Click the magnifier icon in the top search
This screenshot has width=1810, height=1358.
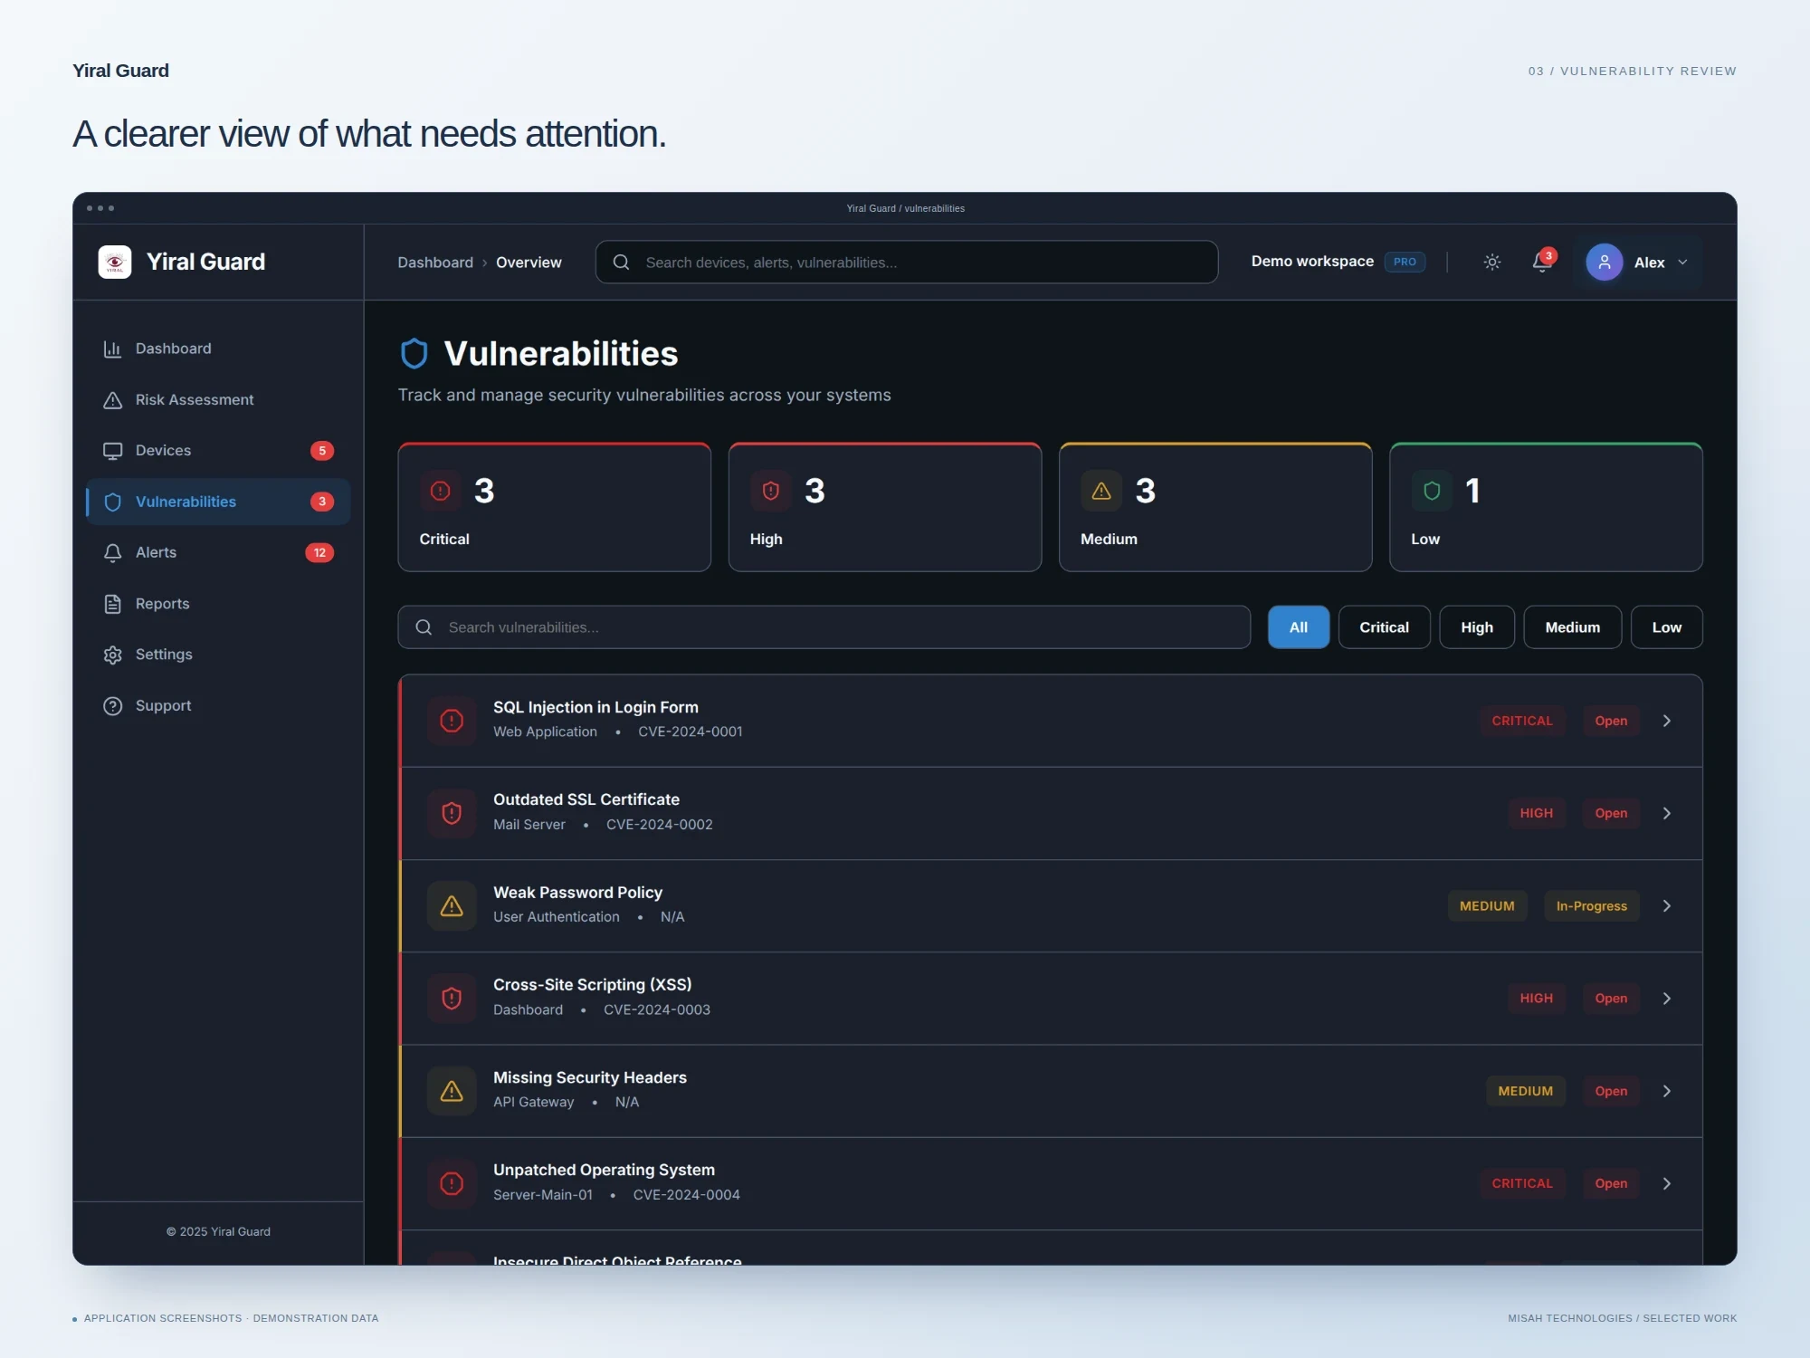[x=621, y=262]
